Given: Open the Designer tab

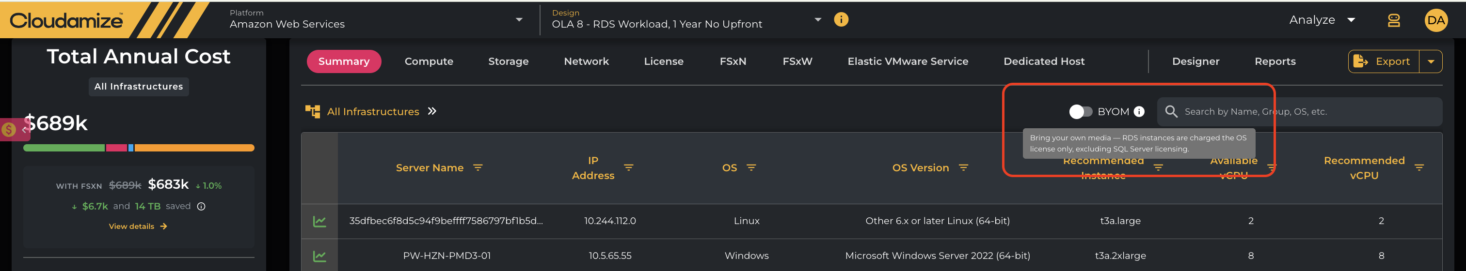Looking at the screenshot, I should click(1195, 61).
